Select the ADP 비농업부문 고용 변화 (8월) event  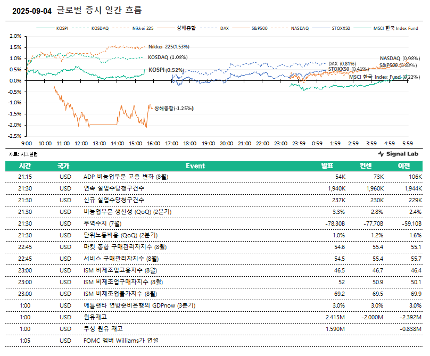tap(126, 177)
